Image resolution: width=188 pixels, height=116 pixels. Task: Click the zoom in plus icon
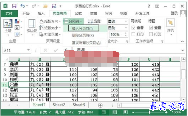166,113
